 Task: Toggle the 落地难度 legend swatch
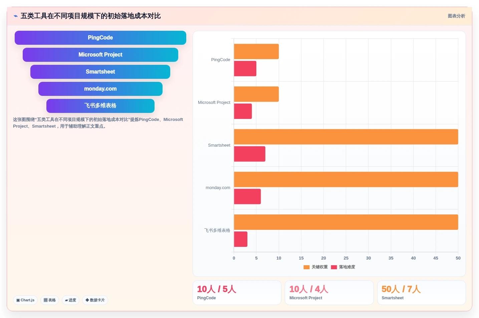pos(334,267)
